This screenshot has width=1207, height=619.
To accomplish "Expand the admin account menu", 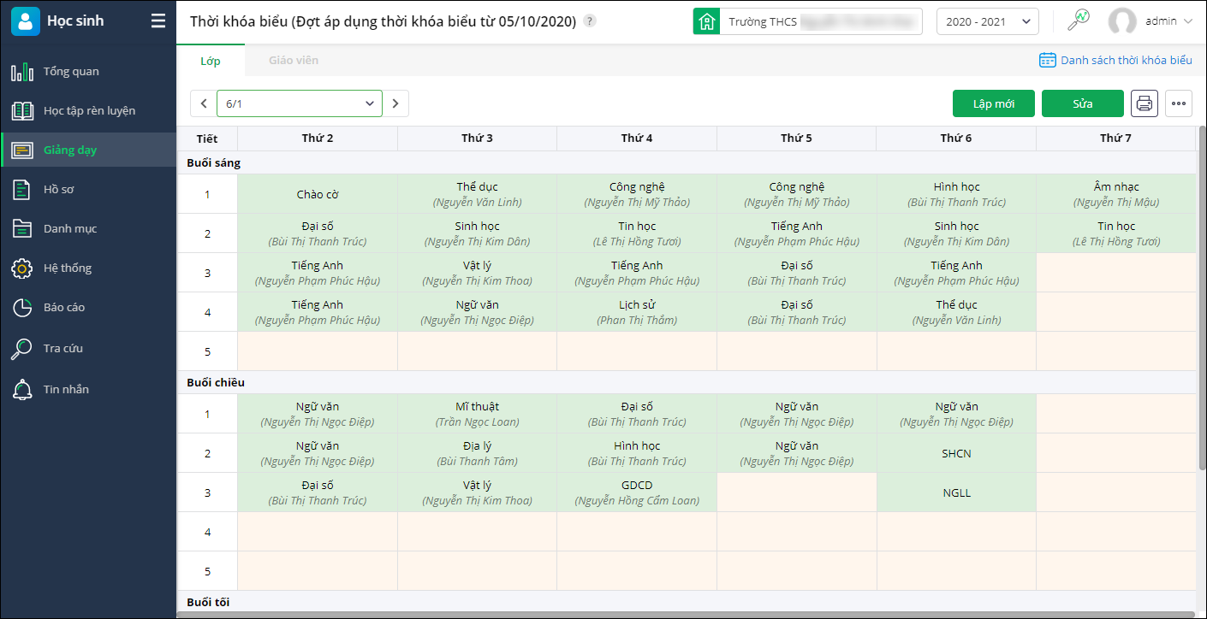I will coord(1187,21).
